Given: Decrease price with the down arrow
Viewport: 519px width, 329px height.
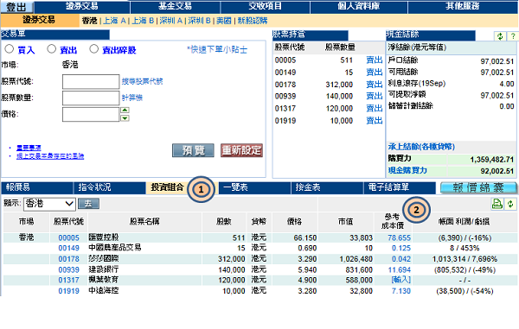Looking at the screenshot, I should point(125,118).
